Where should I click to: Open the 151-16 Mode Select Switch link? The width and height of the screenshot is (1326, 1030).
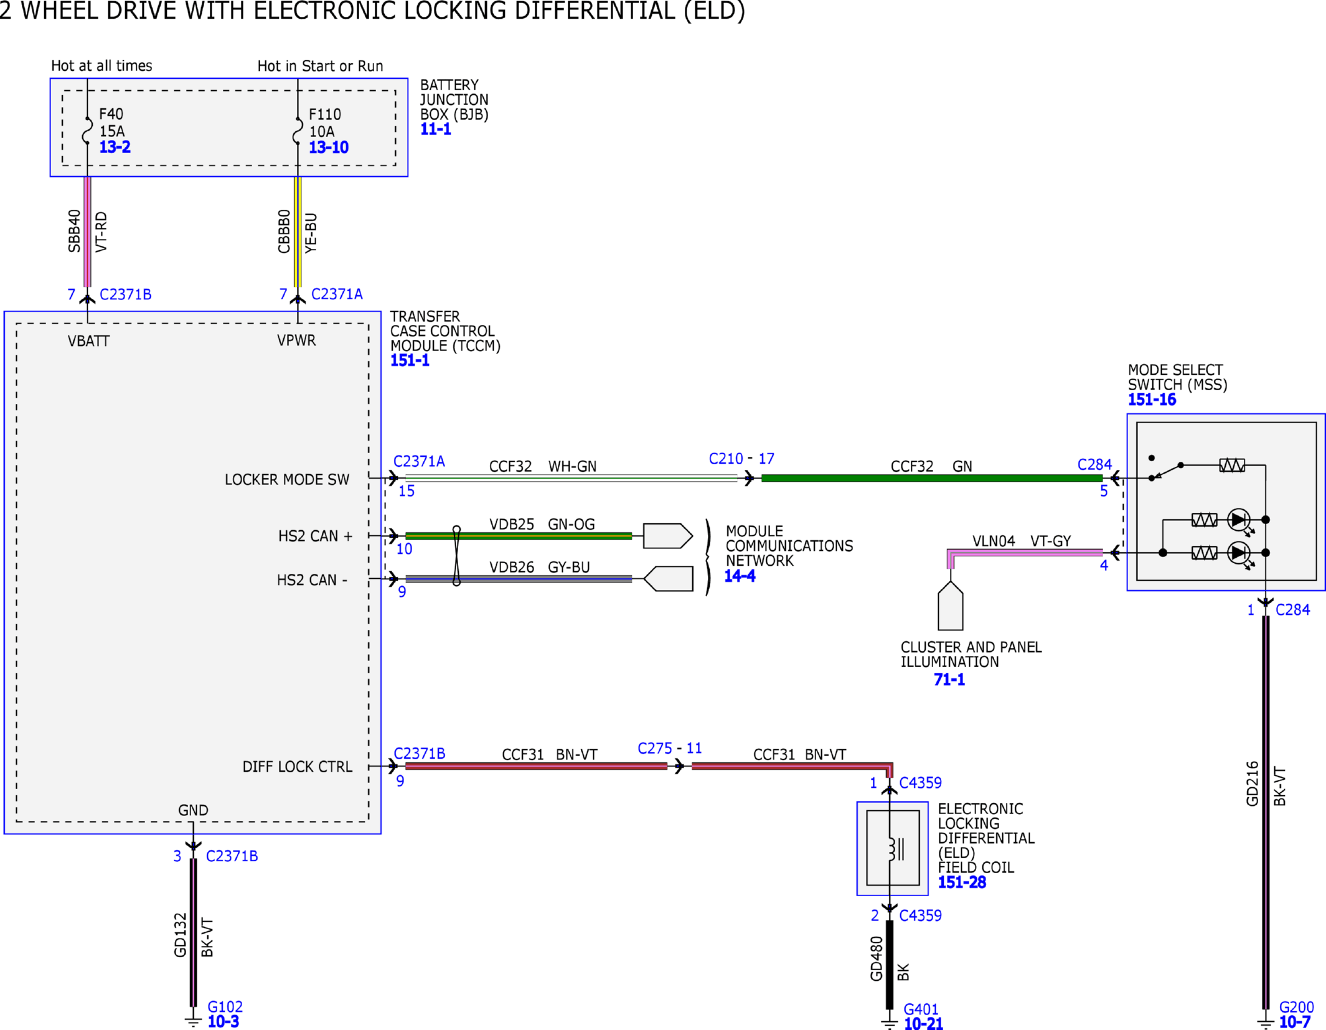click(1152, 400)
